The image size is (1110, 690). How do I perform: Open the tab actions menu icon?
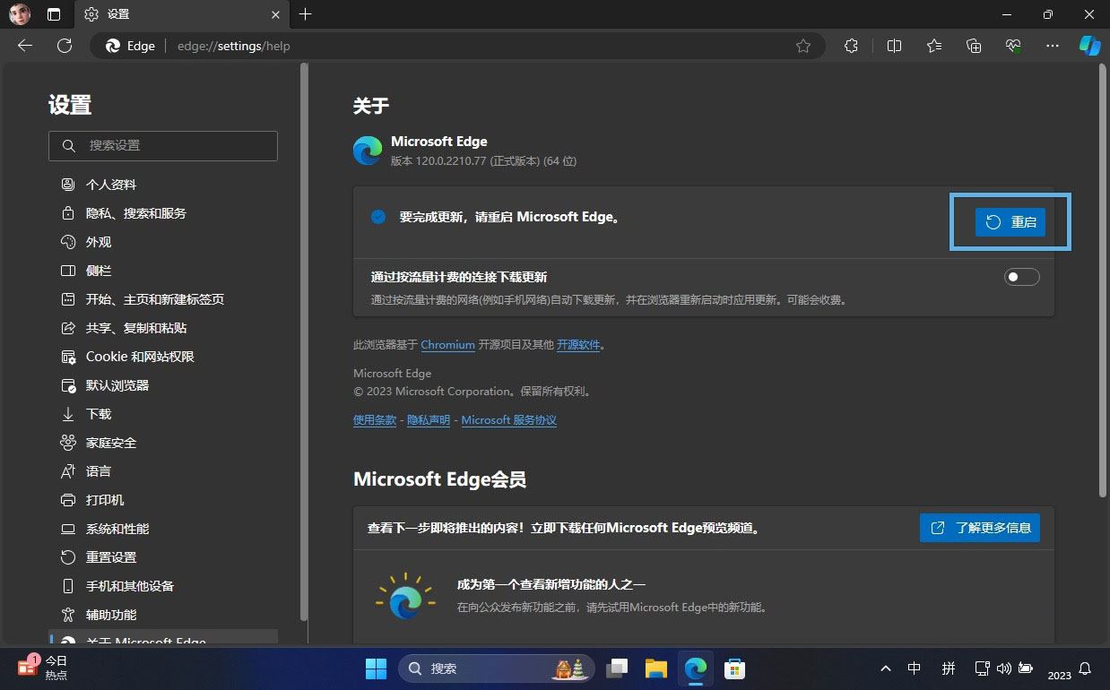tap(54, 14)
